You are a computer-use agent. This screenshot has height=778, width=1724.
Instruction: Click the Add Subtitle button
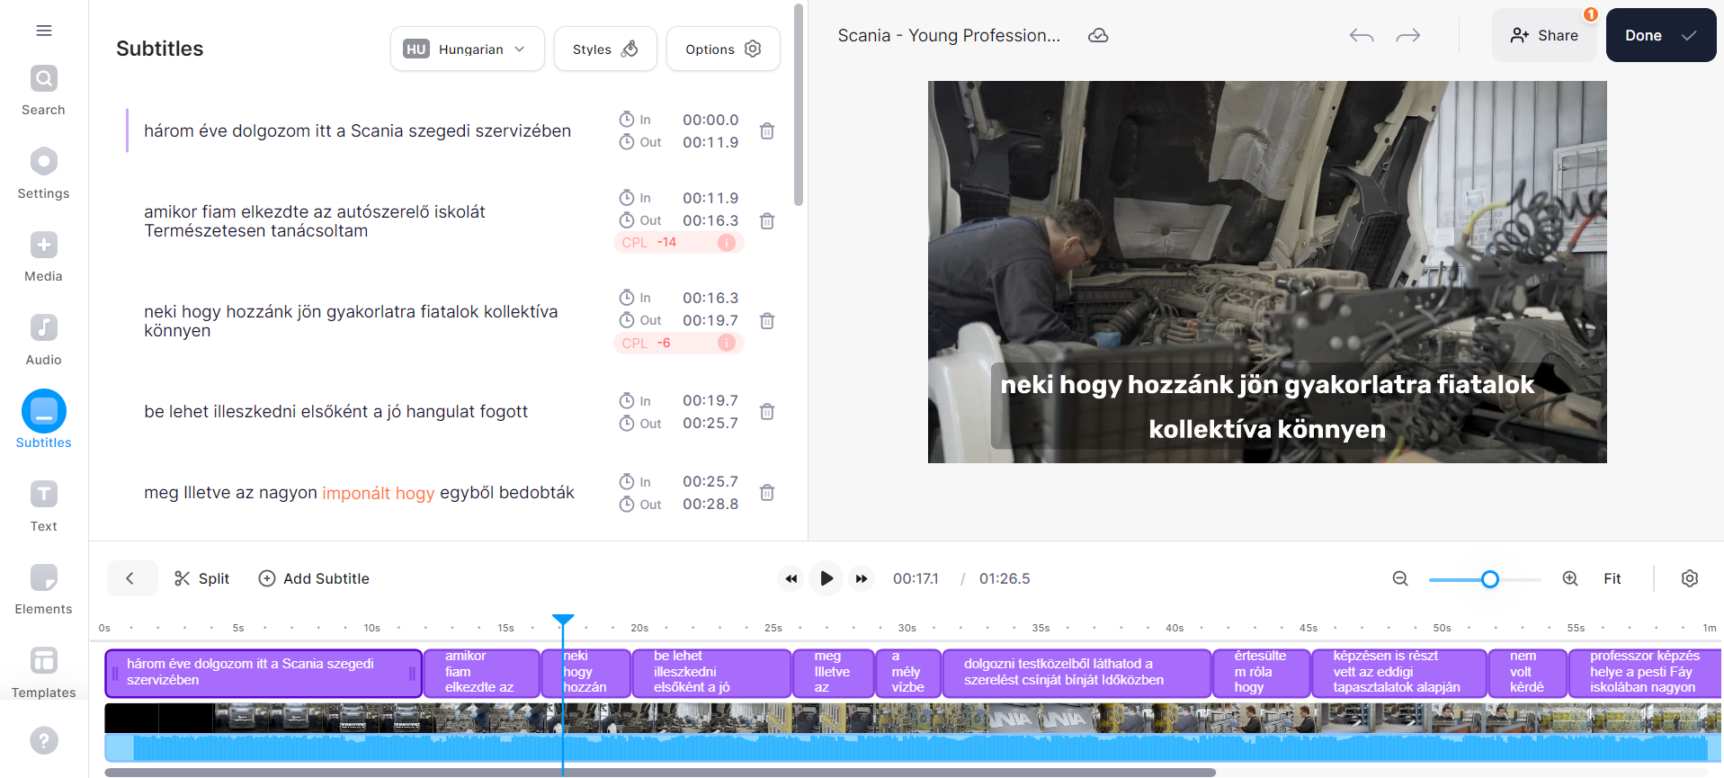[314, 578]
